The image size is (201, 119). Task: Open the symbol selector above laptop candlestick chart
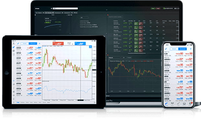(114, 58)
